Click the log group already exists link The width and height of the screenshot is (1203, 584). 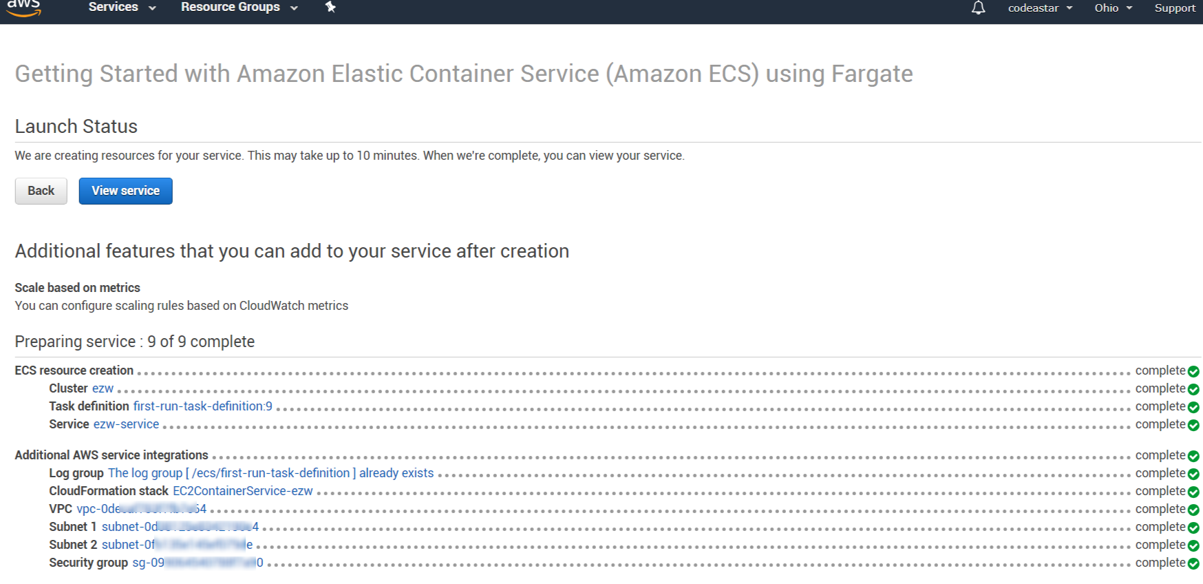[x=270, y=473]
